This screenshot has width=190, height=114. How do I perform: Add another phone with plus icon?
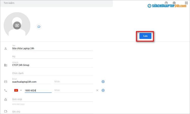coord(103,90)
